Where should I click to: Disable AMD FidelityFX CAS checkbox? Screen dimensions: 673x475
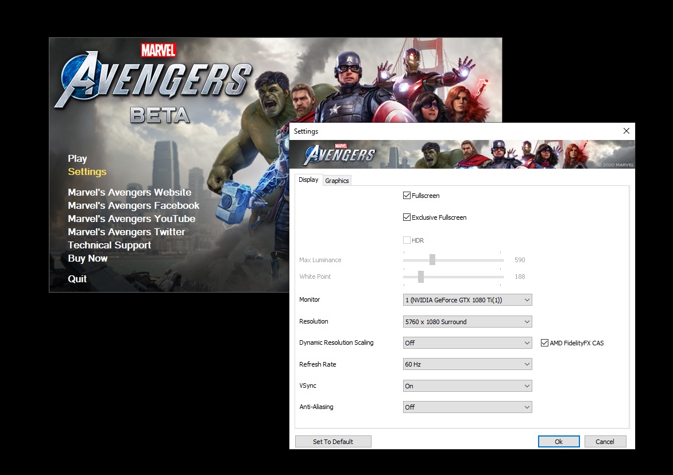coord(545,343)
